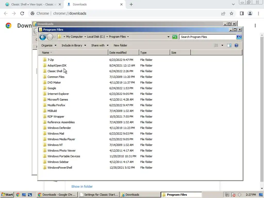Click the New folder button

[120, 45]
